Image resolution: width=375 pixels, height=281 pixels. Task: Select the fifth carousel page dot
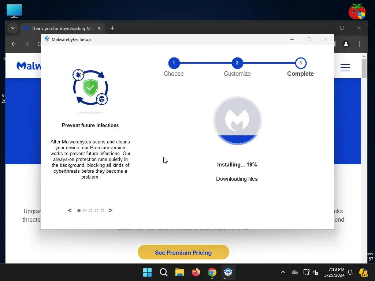[x=103, y=210]
